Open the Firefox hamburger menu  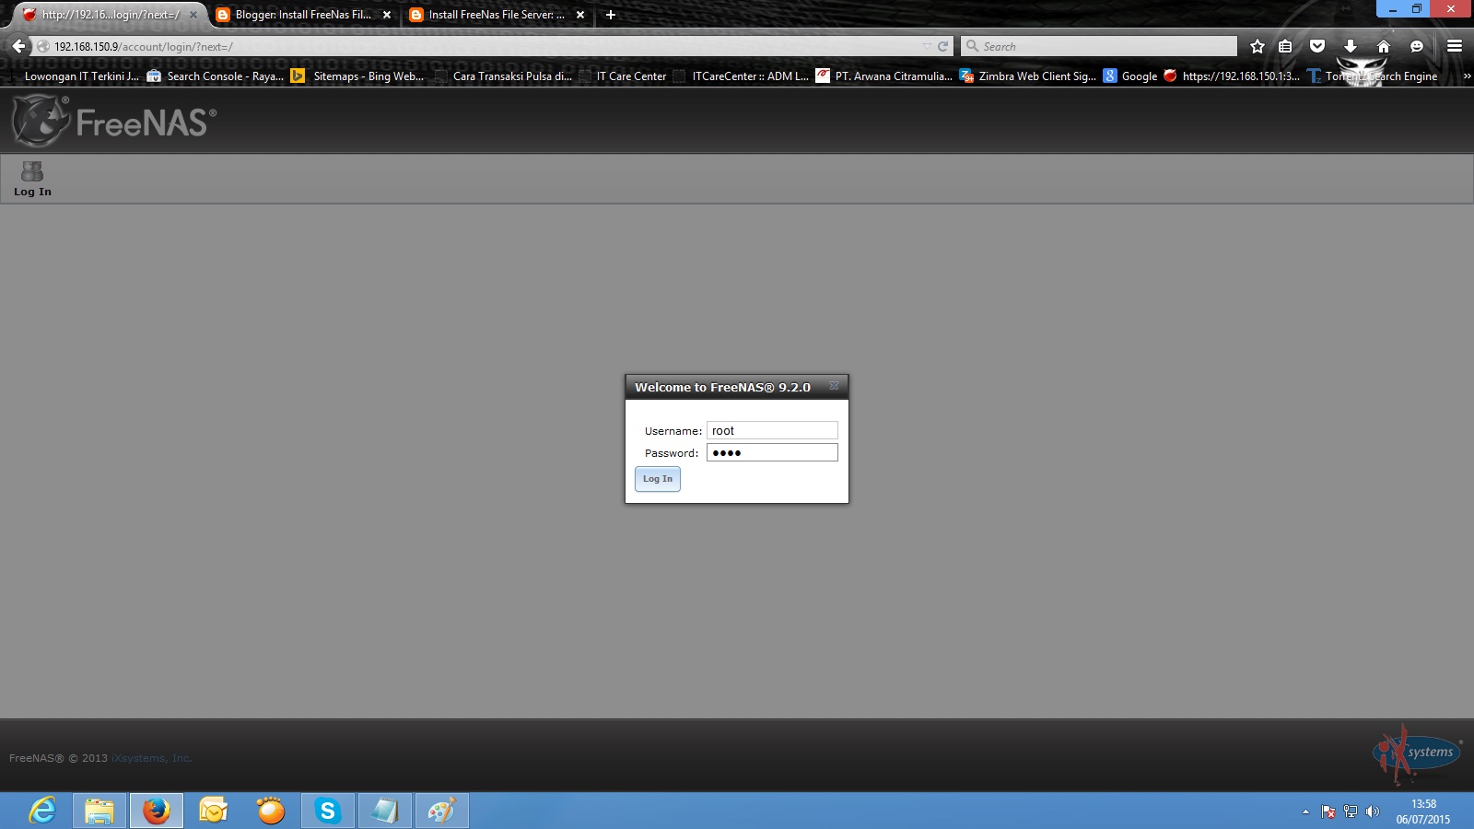pos(1455,46)
